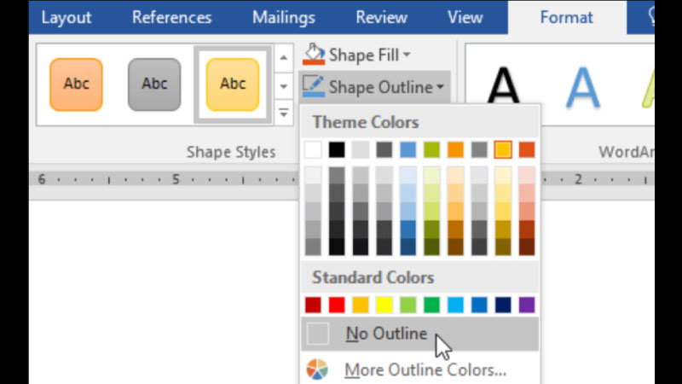Collapse the Shape Outline dropdown arrow
The width and height of the screenshot is (682, 384).
click(440, 87)
